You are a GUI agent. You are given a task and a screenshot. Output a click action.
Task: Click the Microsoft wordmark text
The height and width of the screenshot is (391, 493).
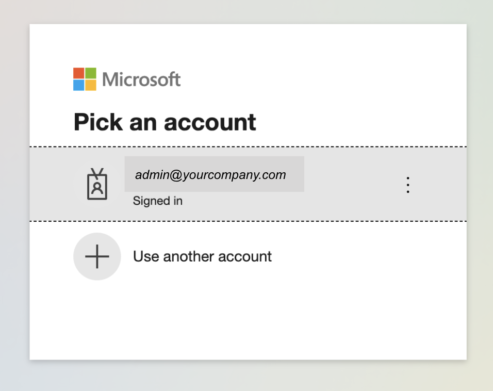click(141, 79)
